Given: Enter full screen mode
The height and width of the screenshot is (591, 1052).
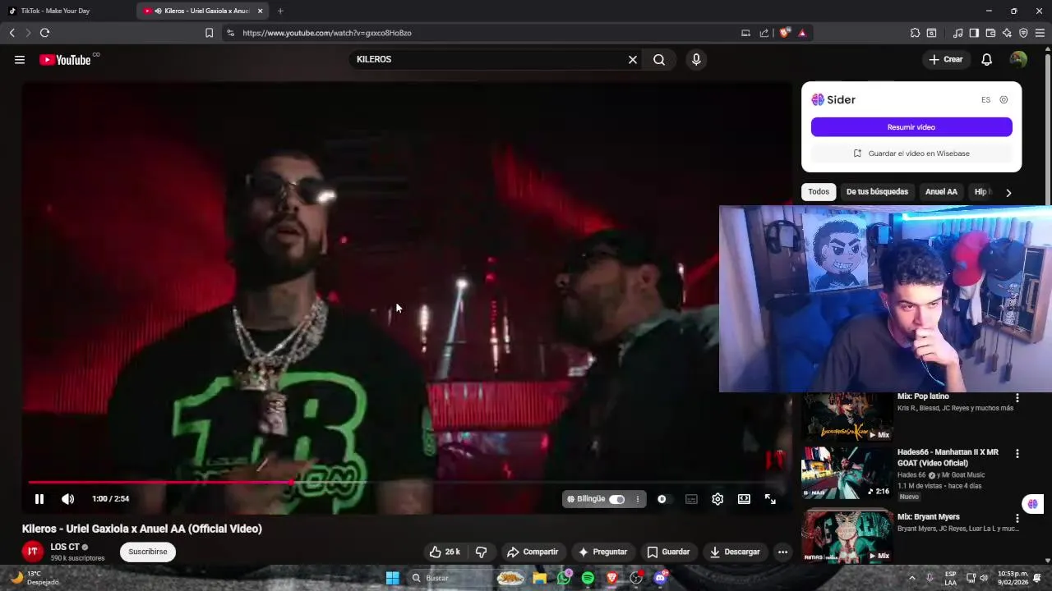Looking at the screenshot, I should click(x=770, y=499).
